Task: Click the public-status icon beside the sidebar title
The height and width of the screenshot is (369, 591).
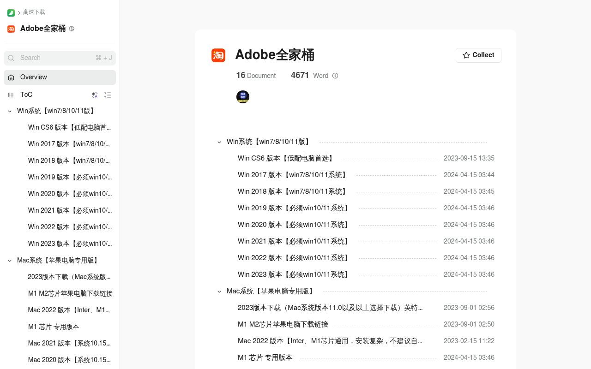Action: tap(72, 29)
